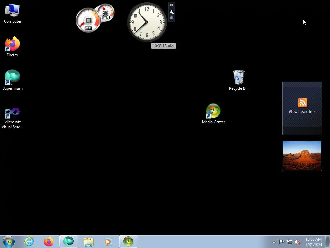Viewport: 330px width, 248px height.
Task: Open the Windows Start menu
Action: pyautogui.click(x=9, y=242)
